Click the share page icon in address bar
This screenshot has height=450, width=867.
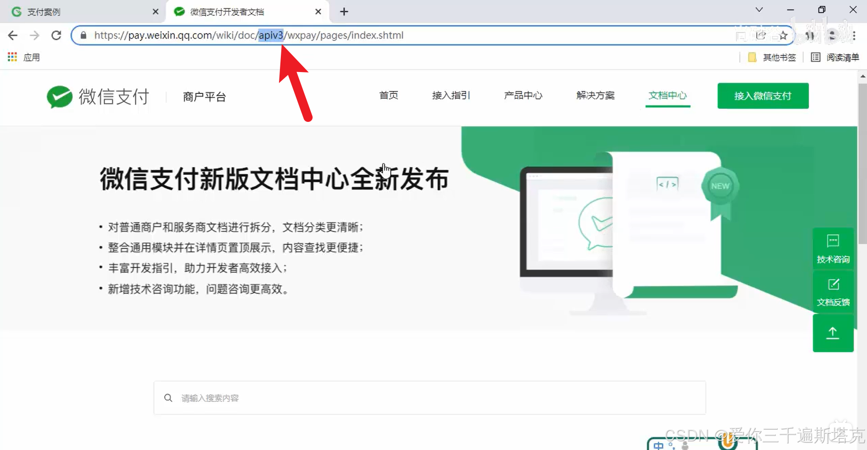[761, 35]
